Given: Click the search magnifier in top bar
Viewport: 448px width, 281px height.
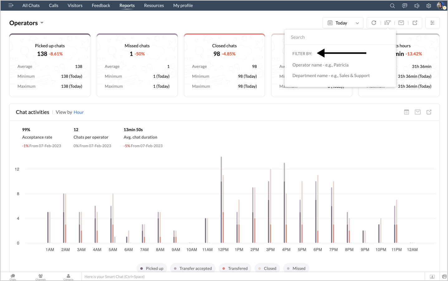Looking at the screenshot, I should pyautogui.click(x=393, y=6).
